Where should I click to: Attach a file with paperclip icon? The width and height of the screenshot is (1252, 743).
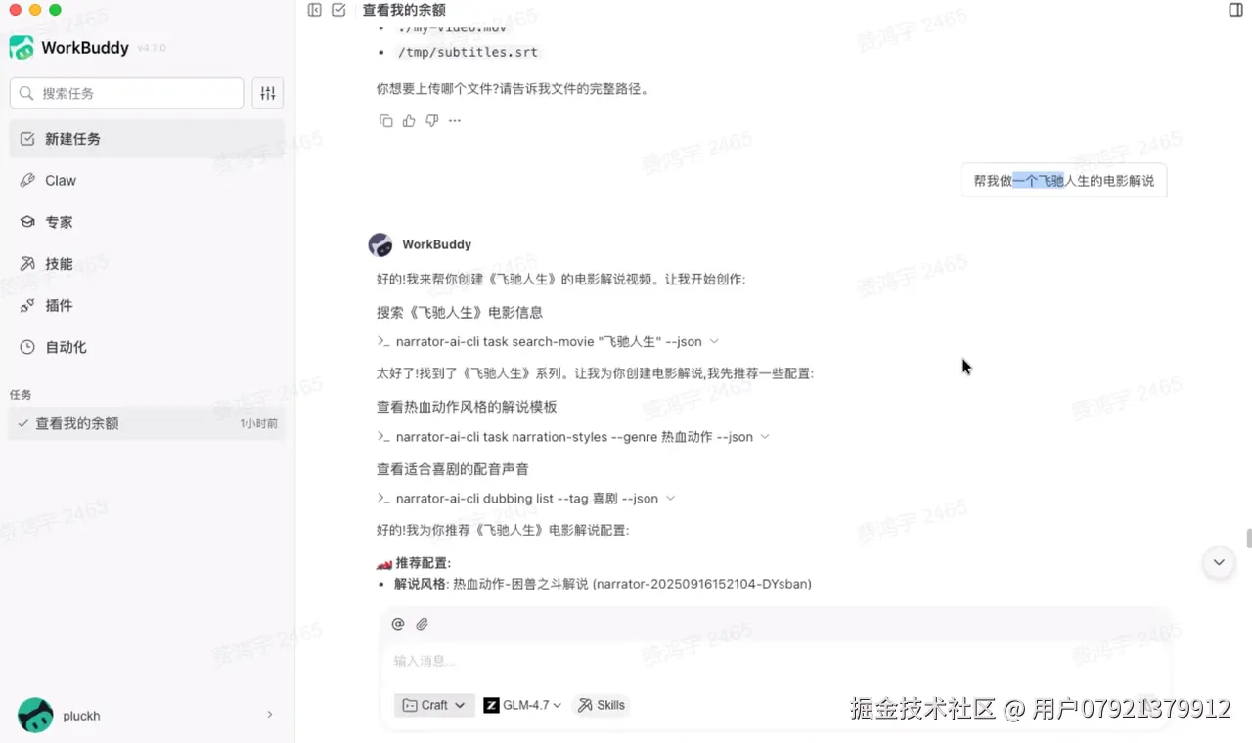[422, 624]
